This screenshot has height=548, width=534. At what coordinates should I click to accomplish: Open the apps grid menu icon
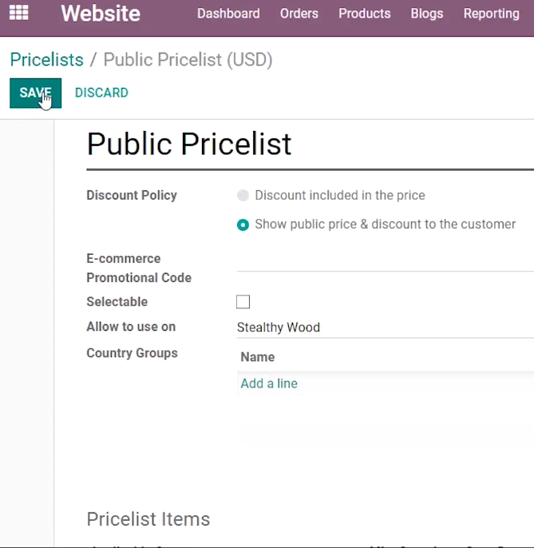coord(18,13)
